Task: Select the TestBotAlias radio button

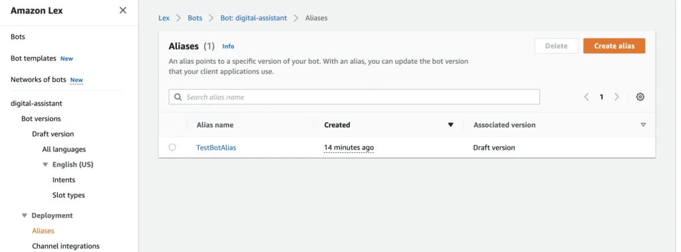Action: point(172,148)
